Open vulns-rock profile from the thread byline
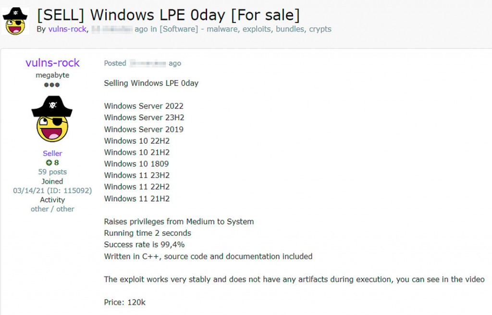Image resolution: width=492 pixels, height=315 pixels. tap(67, 29)
